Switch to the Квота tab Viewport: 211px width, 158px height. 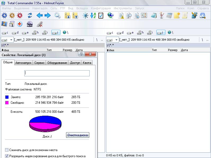point(87,63)
